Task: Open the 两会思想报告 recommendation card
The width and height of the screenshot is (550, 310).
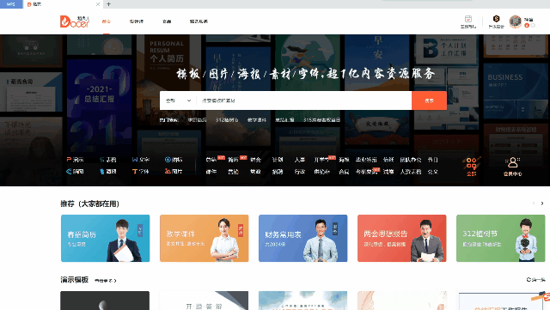Action: coord(402,238)
